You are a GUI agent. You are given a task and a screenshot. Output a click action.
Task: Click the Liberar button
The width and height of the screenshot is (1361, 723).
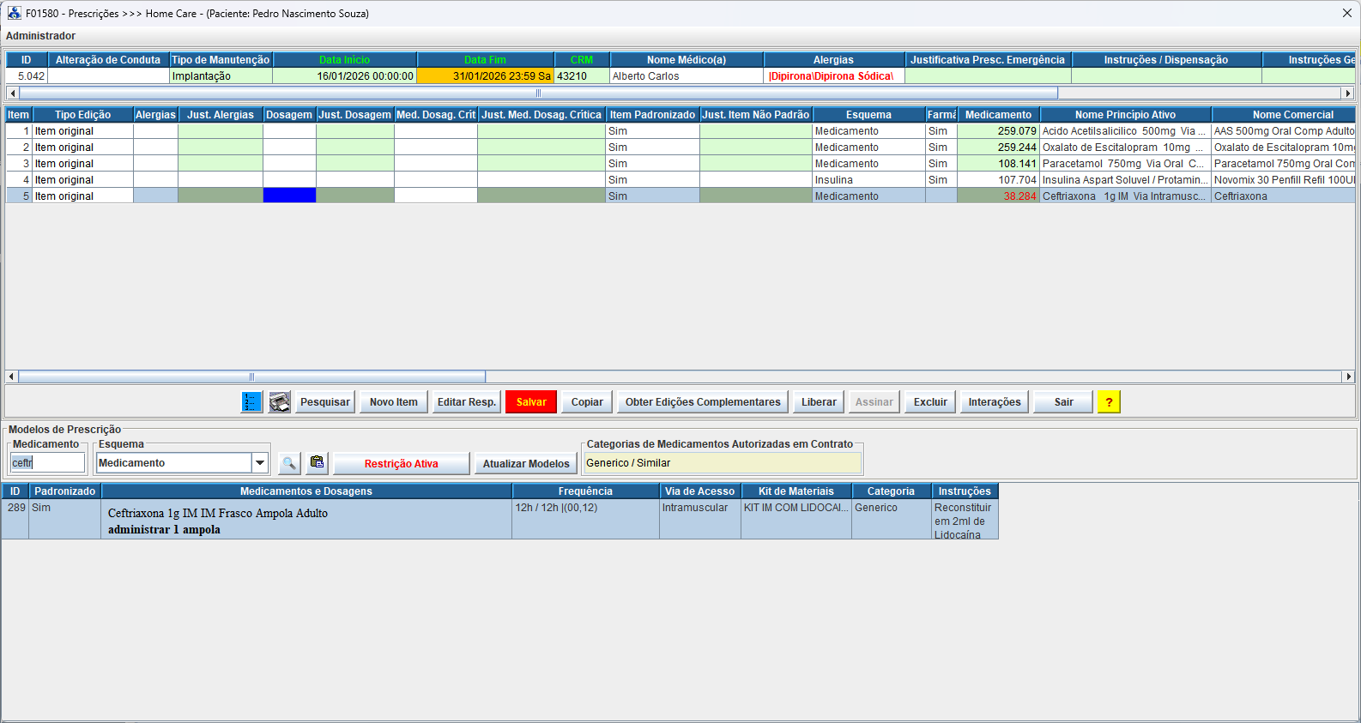(819, 402)
